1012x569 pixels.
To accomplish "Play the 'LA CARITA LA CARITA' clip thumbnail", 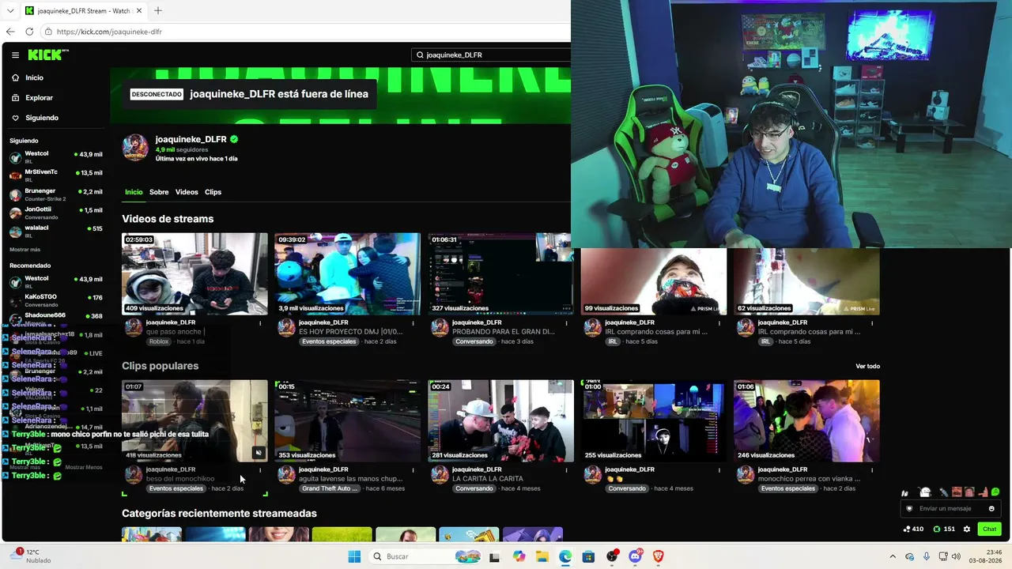I will click(500, 420).
